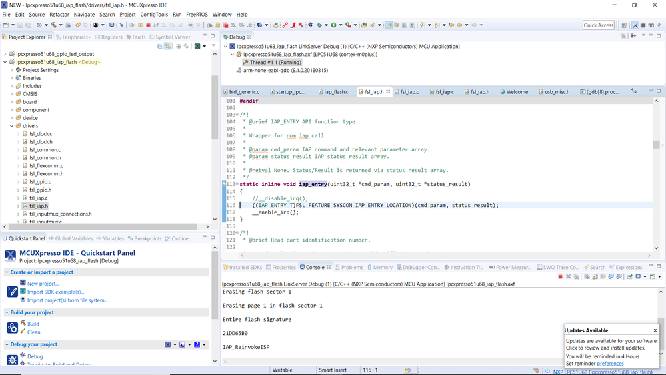Click the Import SDK example icon
Image resolution: width=666 pixels, height=375 pixels.
tap(23, 292)
